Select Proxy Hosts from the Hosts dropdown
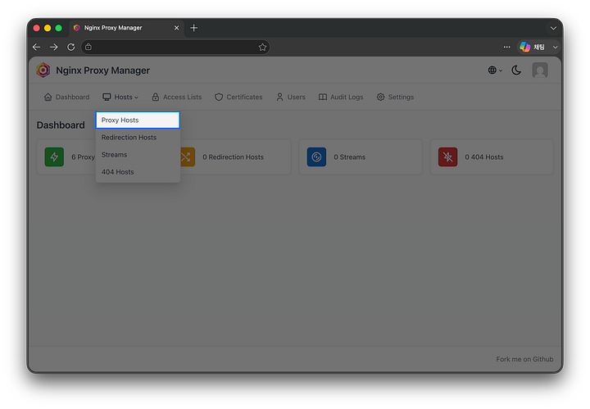 [138, 120]
